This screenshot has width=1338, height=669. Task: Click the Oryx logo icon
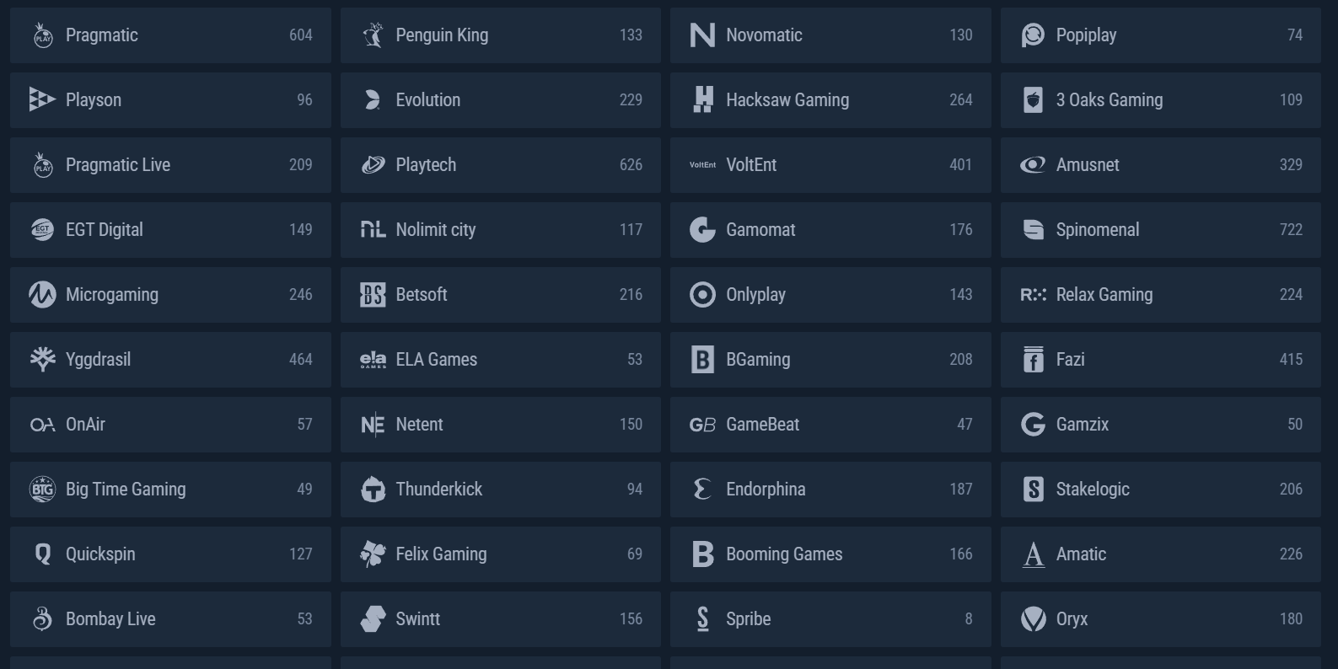[1033, 619]
